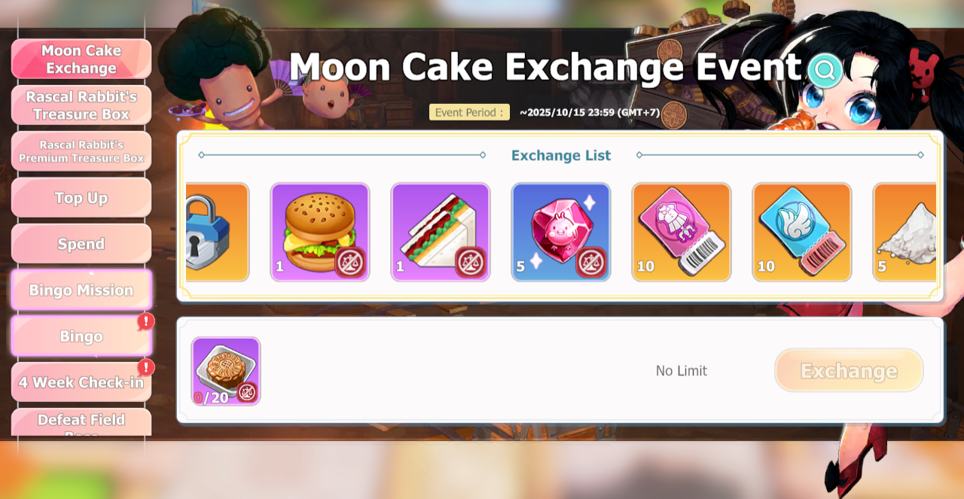Screen dimensions: 964x499
Task: Click the moon cake cost icon
Action: click(226, 371)
